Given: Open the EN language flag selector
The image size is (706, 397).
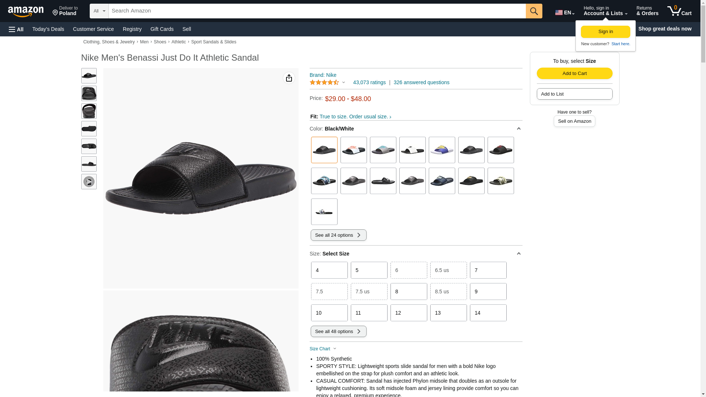Looking at the screenshot, I should pos(565,12).
